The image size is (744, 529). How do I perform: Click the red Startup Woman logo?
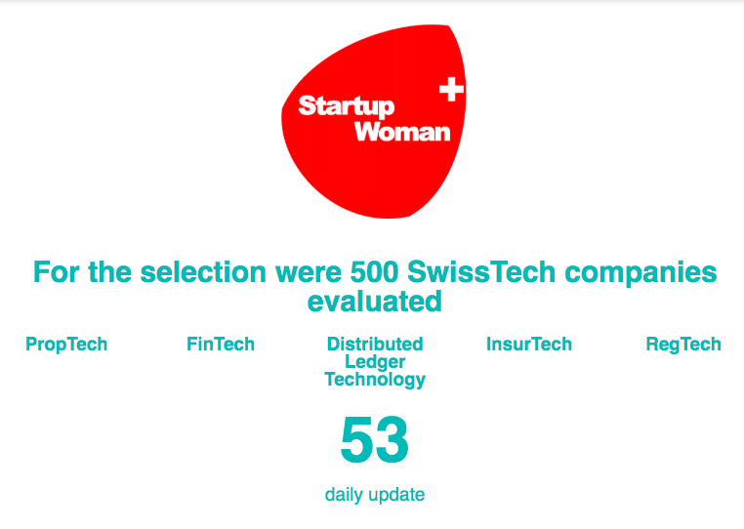374,121
